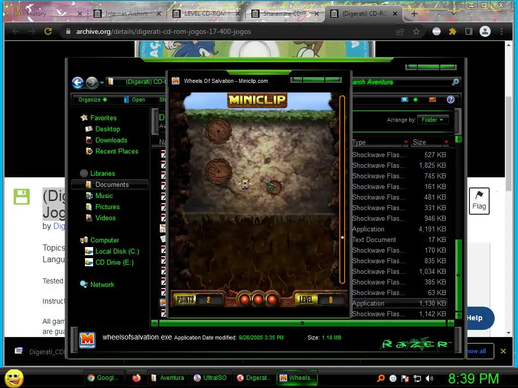518x388 pixels.
Task: Click the date modified value 9/26/2005
Action: pos(261,337)
